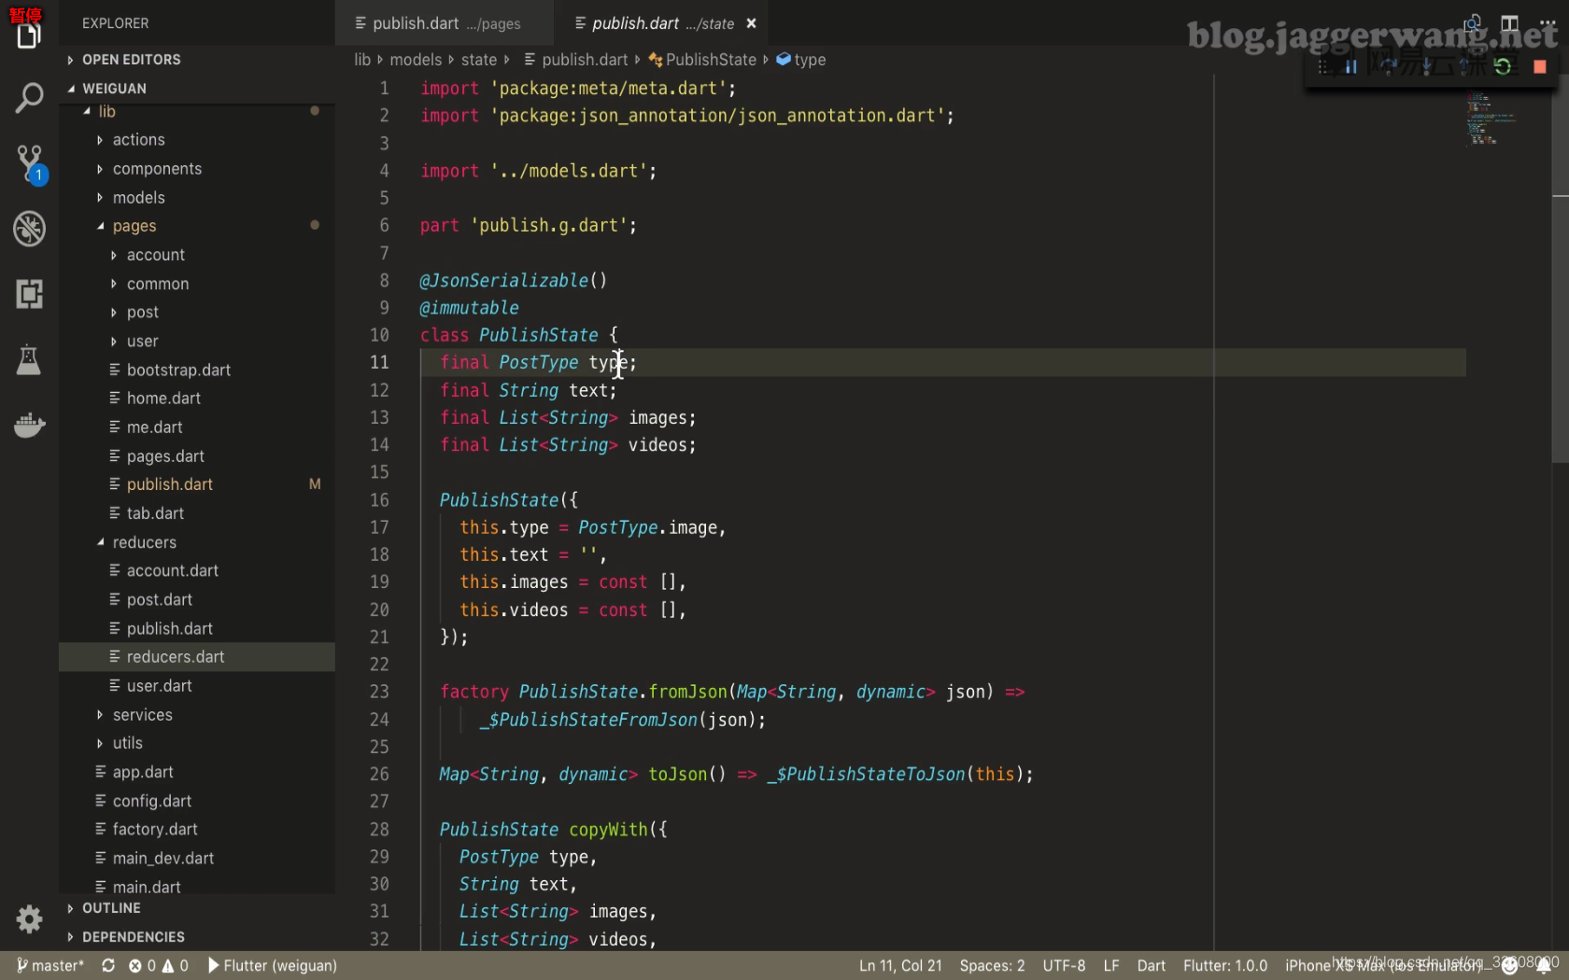Image resolution: width=1569 pixels, height=980 pixels.
Task: Collapse the reducers folder
Action: (x=196, y=542)
